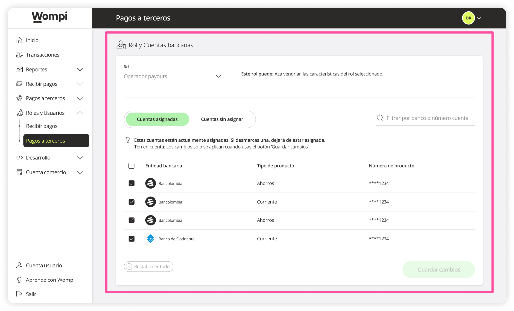
Task: Click the Desarrollo code icon
Action: (19, 158)
